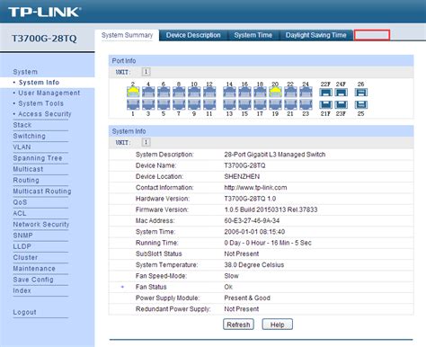This screenshot has height=347, width=426.
Task: Expand the Multicast menu
Action: pos(28,169)
